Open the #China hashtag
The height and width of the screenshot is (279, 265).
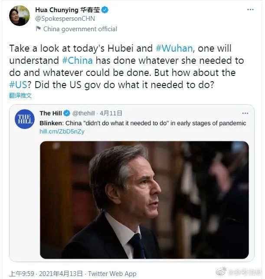(77, 60)
